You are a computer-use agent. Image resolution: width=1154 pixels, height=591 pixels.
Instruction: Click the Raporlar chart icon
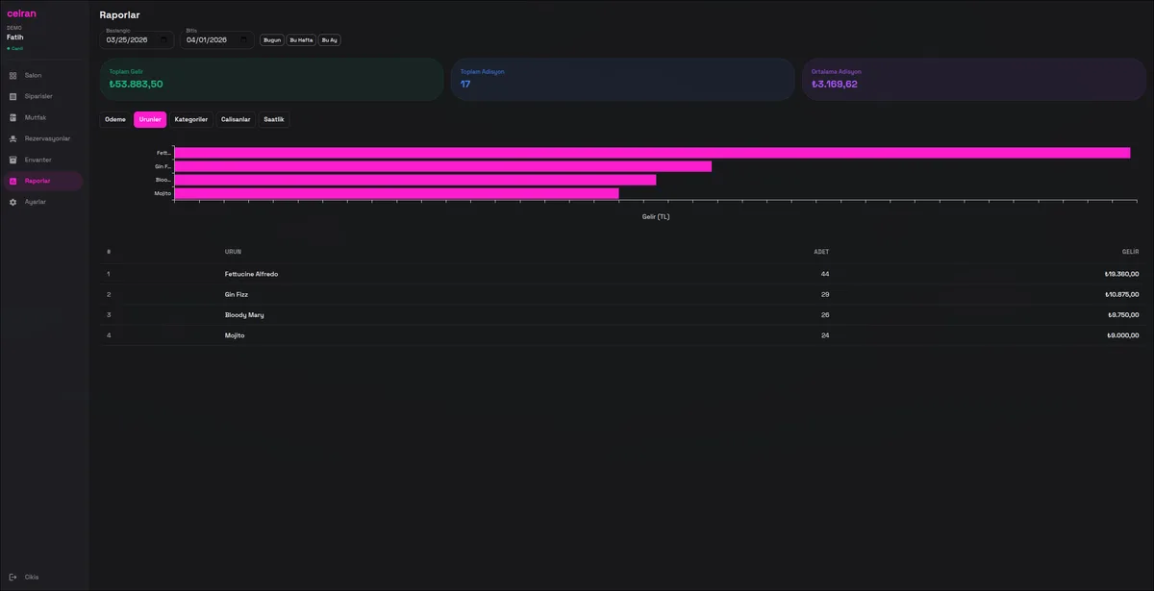click(13, 181)
